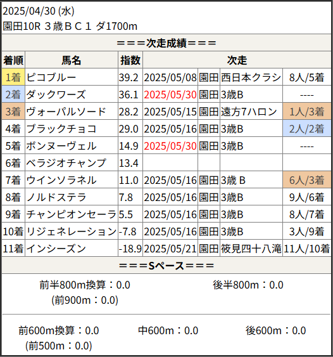Click the 6人/3着 result for ウインソラネル
This screenshot has width=333, height=357.
[x=306, y=180]
